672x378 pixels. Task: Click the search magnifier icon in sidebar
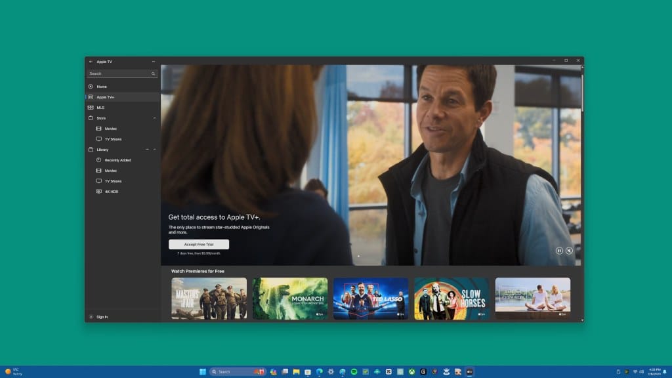click(153, 73)
